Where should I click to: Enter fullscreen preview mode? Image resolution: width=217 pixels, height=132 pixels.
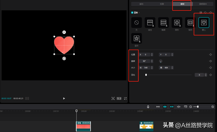tap(125, 98)
